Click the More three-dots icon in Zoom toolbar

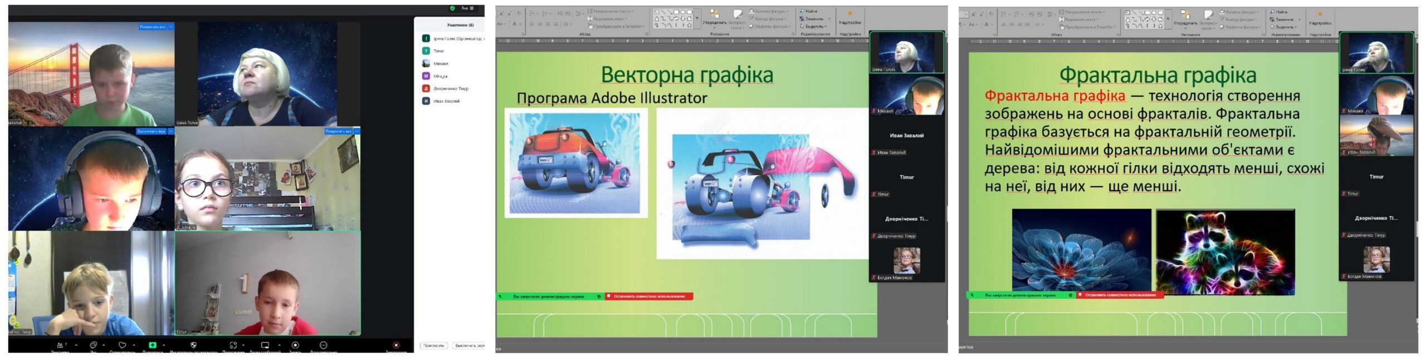pos(323,346)
